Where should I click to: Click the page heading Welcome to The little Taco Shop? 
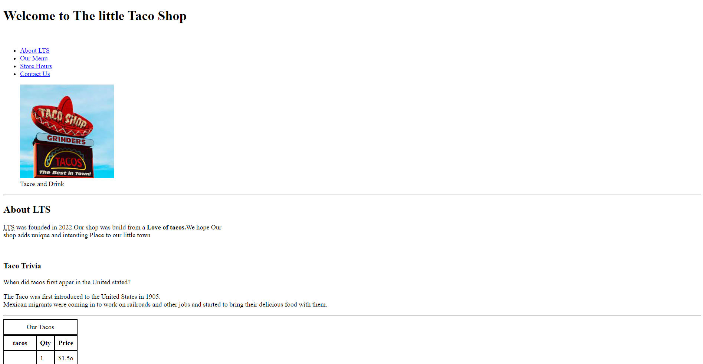(x=95, y=16)
